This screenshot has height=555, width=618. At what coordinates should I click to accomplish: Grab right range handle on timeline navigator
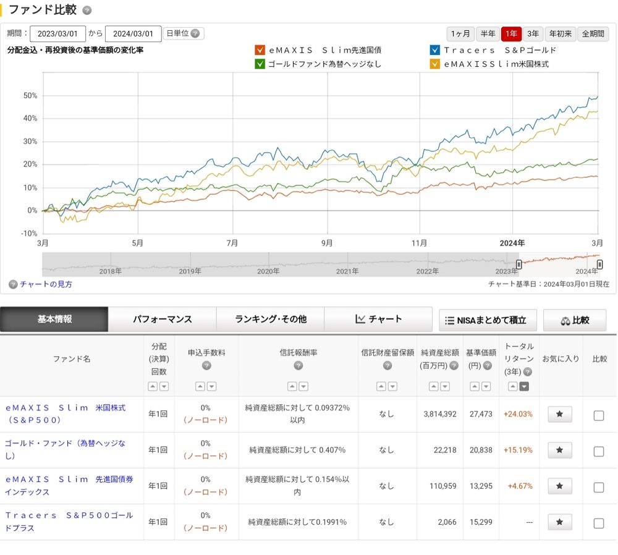tap(599, 265)
